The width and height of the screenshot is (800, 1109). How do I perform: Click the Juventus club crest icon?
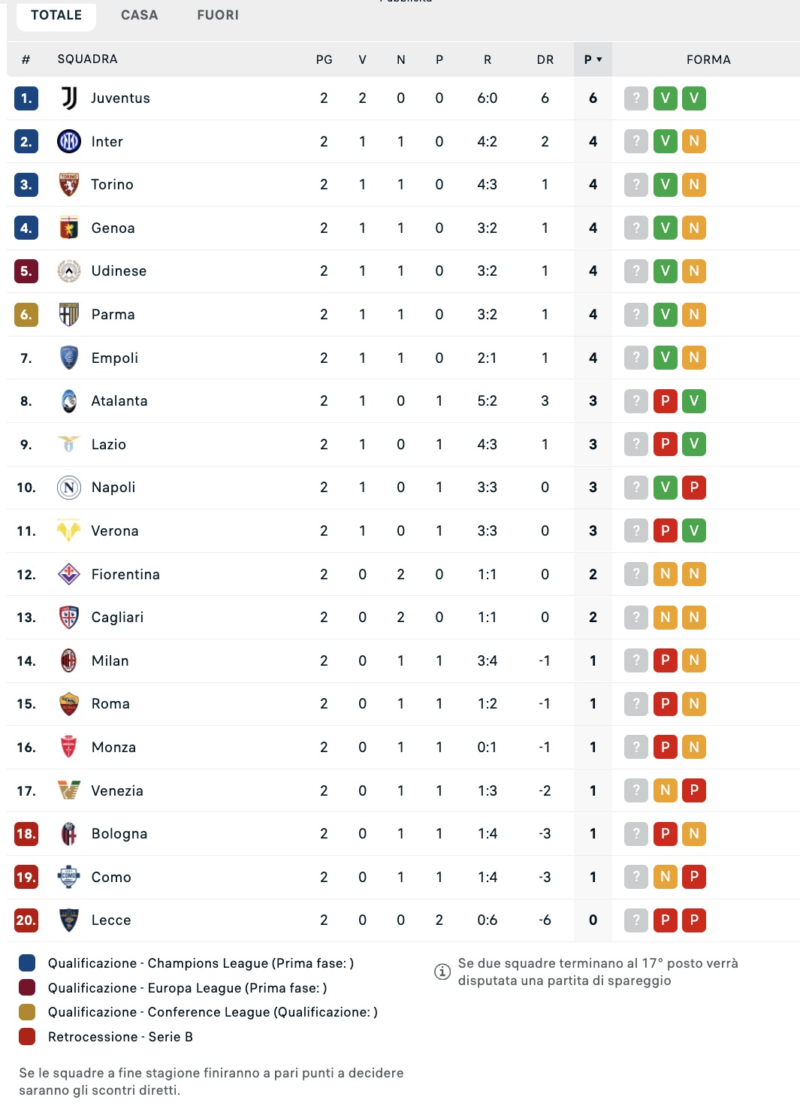pyautogui.click(x=69, y=98)
